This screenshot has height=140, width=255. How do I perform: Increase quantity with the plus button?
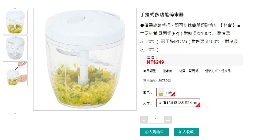[168, 120]
